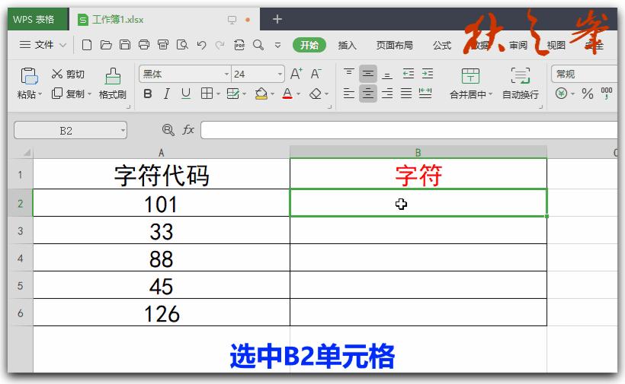Switch to the 公式 ribbon tab

[x=442, y=46]
